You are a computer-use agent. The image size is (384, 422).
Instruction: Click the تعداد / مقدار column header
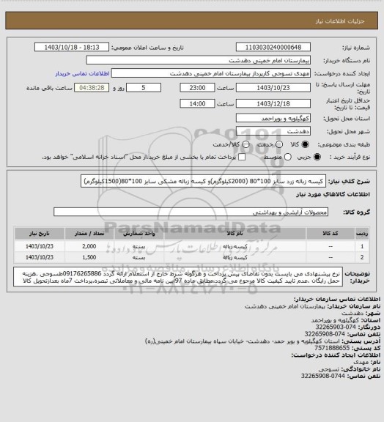89,233
